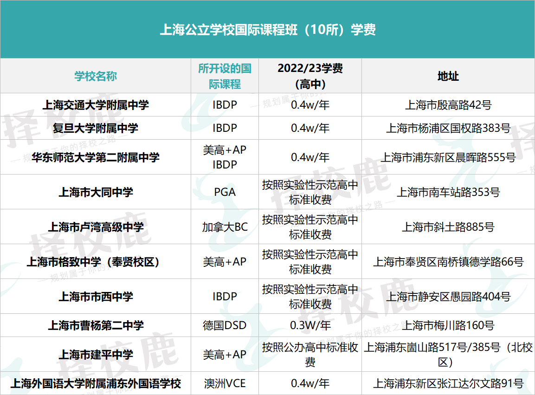
Task: Click the fee cell for 上海市大同中学
Action: [x=310, y=192]
